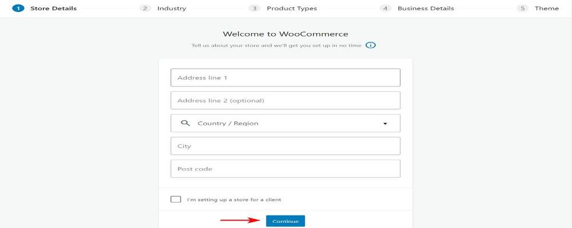Viewport: 572px width, 228px height.
Task: Click the Post code input field
Action: pyautogui.click(x=285, y=169)
